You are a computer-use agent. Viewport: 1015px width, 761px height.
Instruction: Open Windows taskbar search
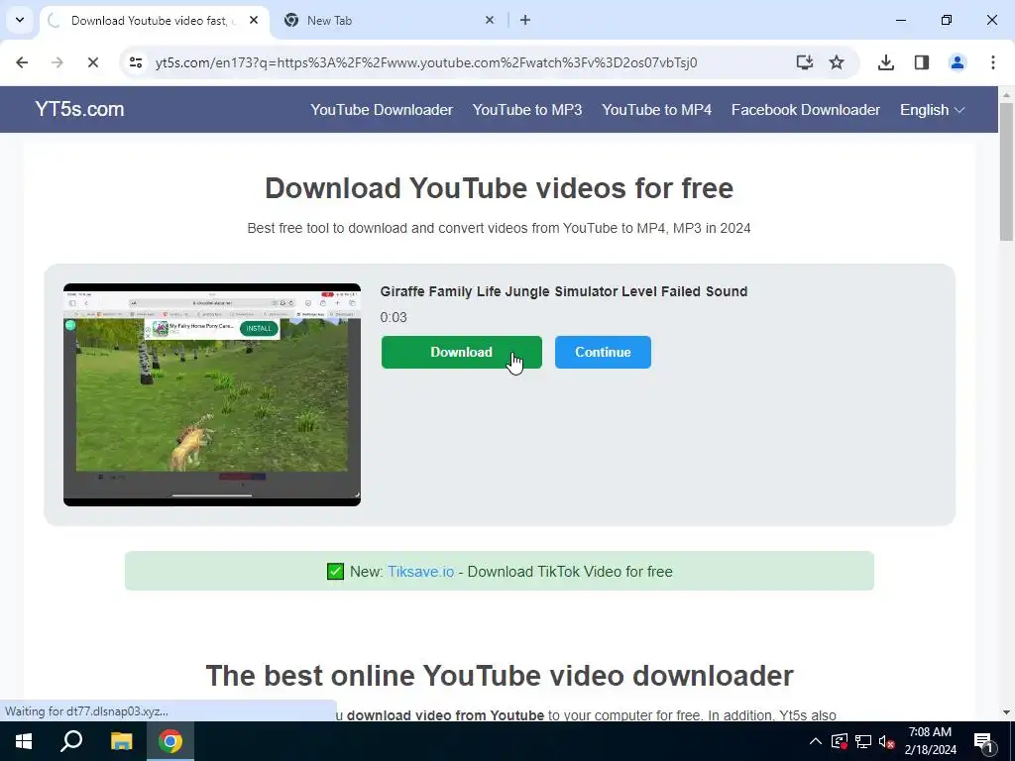pyautogui.click(x=71, y=741)
